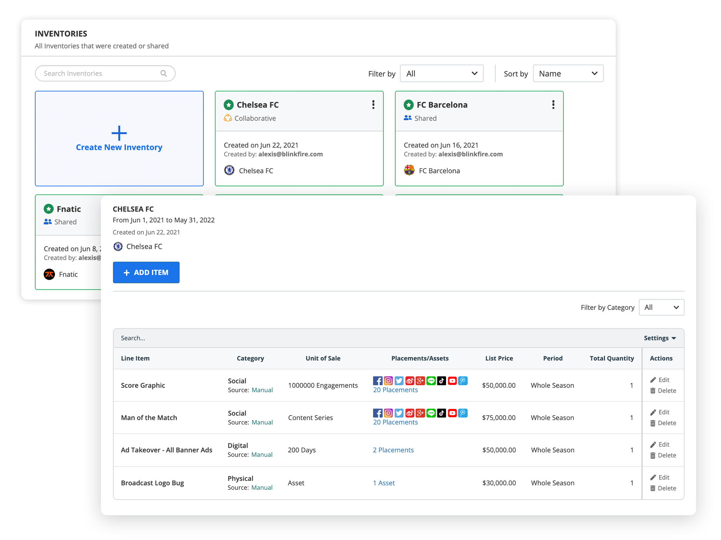The width and height of the screenshot is (721, 540).
Task: Open the Filter by Category dropdown
Action: [661, 307]
